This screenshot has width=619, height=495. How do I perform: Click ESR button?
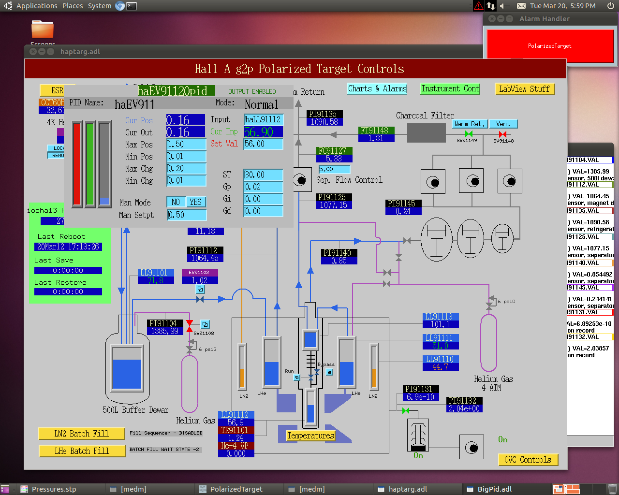click(57, 90)
